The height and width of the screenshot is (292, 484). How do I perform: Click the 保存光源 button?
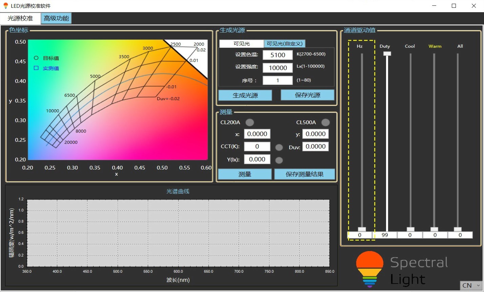click(x=307, y=95)
